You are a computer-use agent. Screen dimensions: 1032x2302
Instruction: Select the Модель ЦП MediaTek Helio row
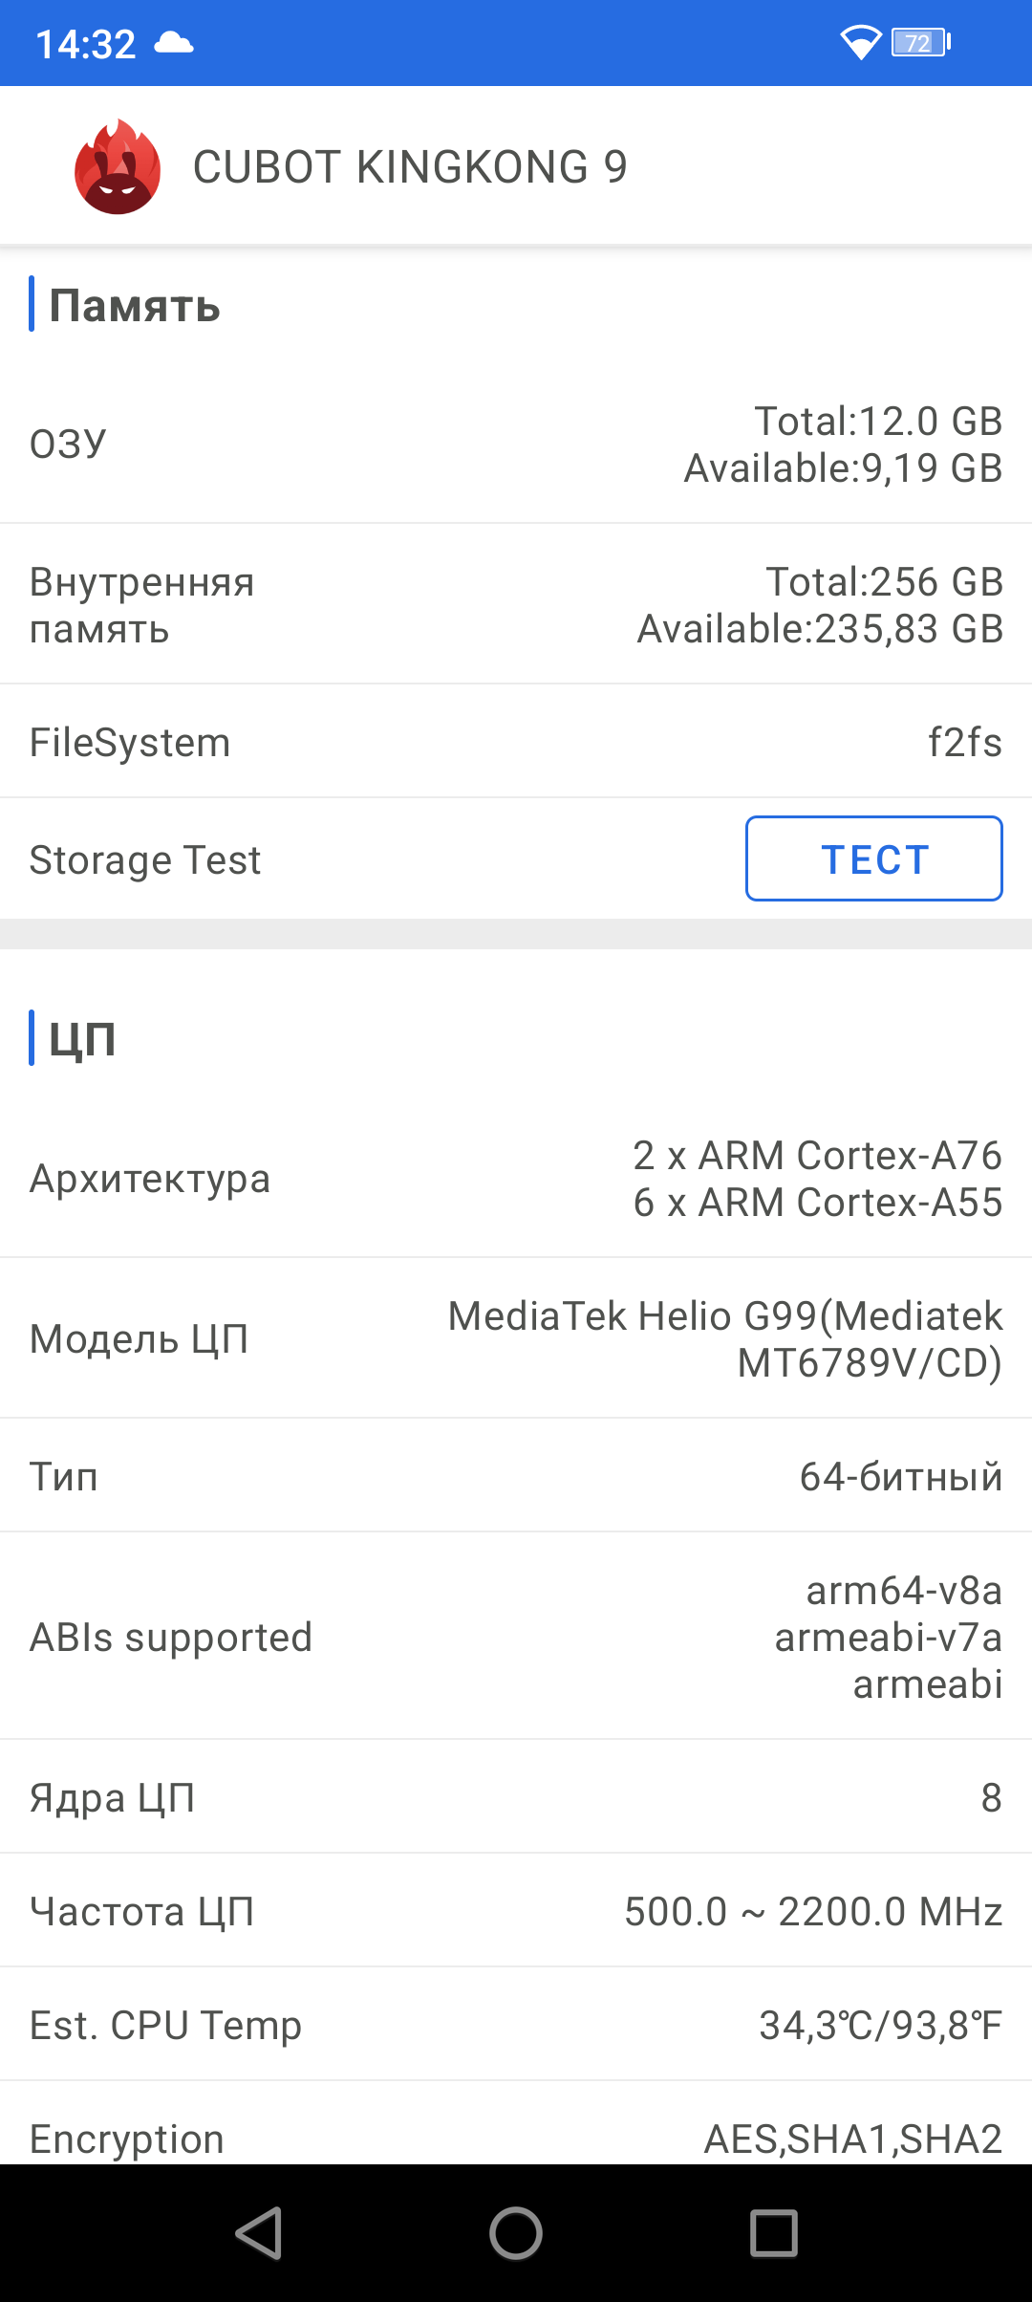(516, 1338)
